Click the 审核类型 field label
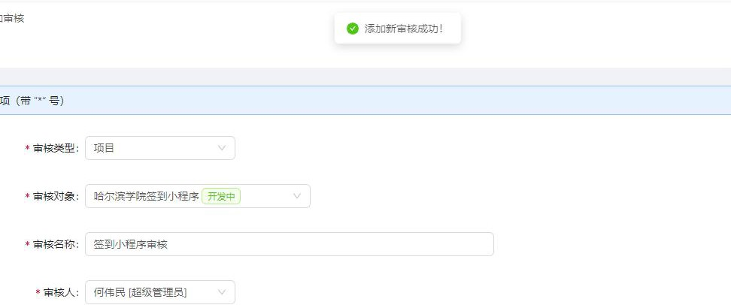 click(56, 148)
